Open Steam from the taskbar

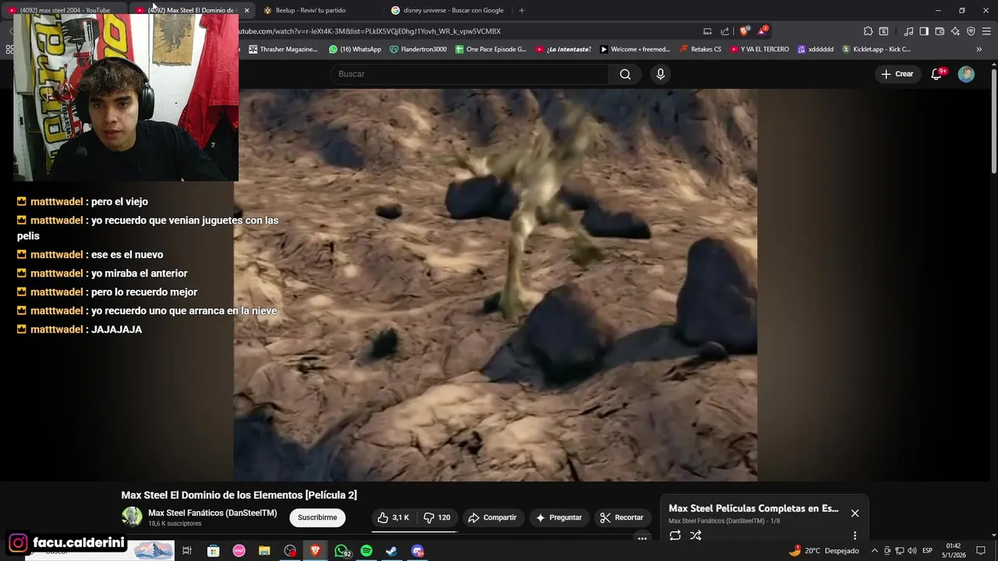[x=392, y=551]
